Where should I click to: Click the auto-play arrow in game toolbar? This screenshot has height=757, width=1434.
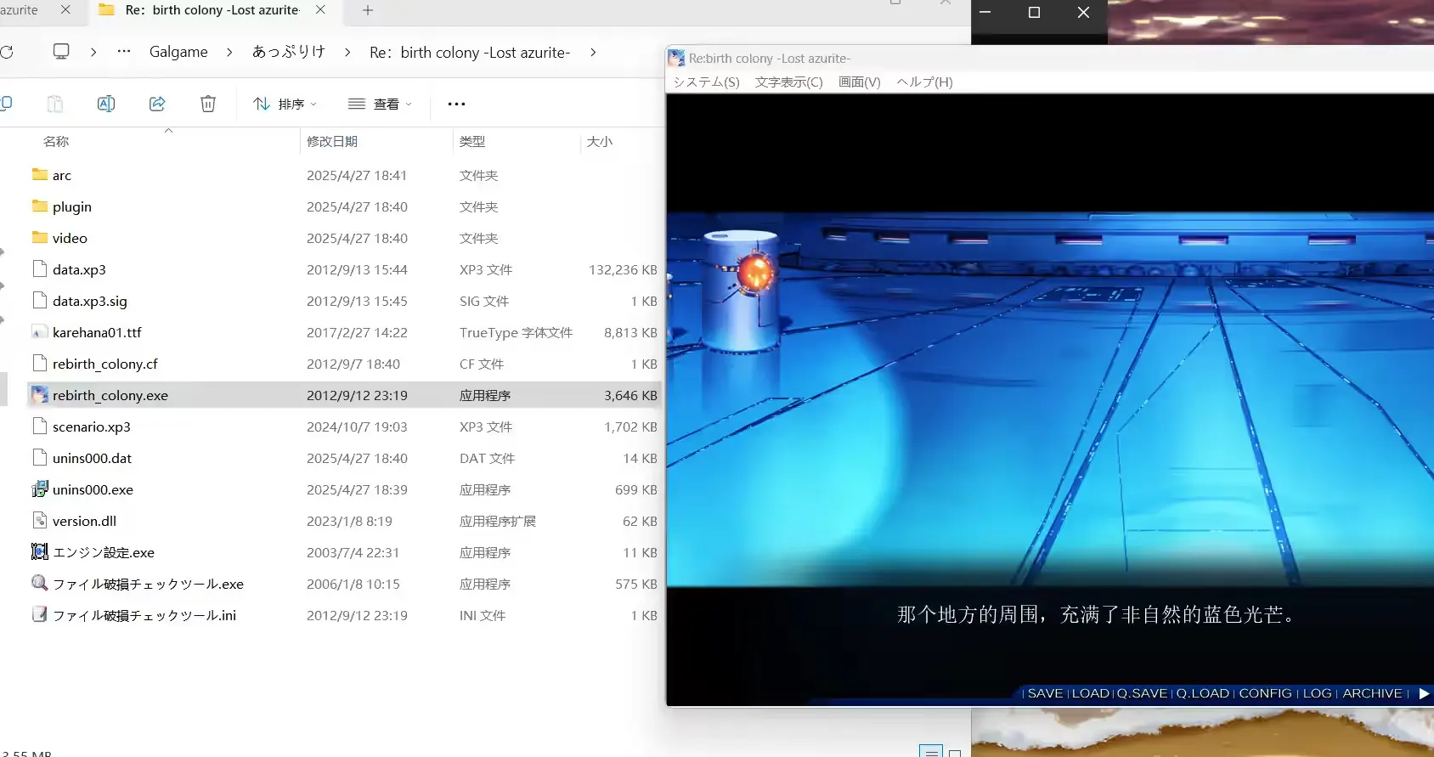pyautogui.click(x=1424, y=693)
